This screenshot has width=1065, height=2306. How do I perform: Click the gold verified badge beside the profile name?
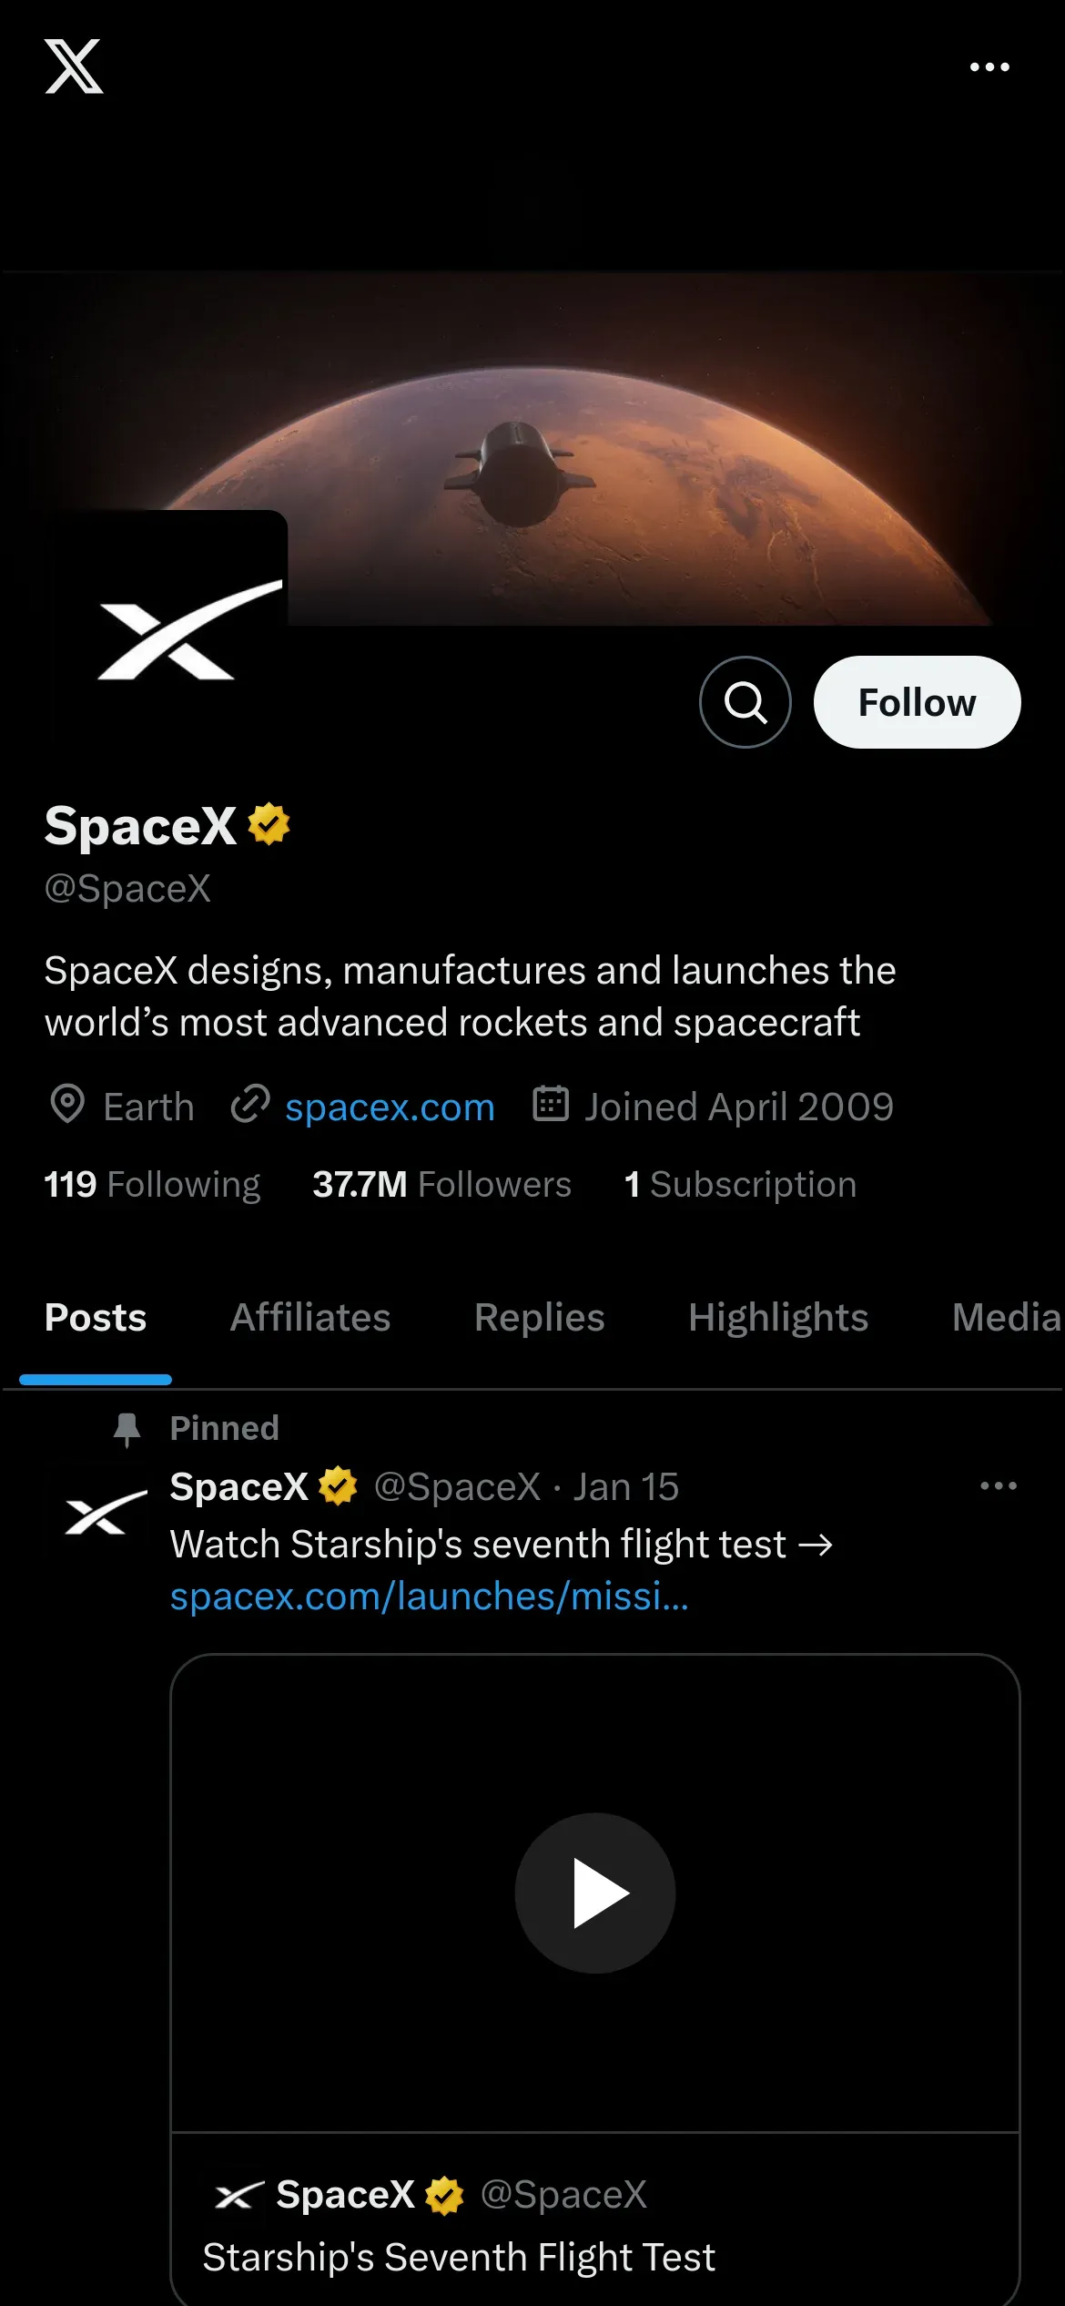click(x=269, y=824)
